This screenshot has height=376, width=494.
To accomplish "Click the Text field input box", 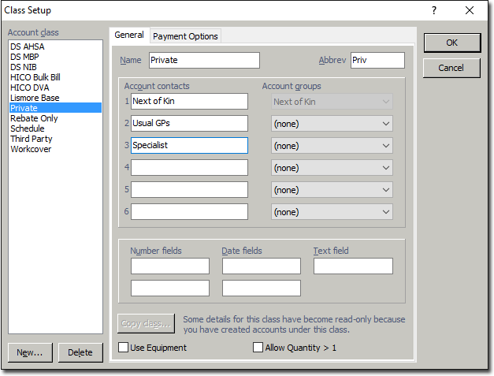I will [x=353, y=266].
